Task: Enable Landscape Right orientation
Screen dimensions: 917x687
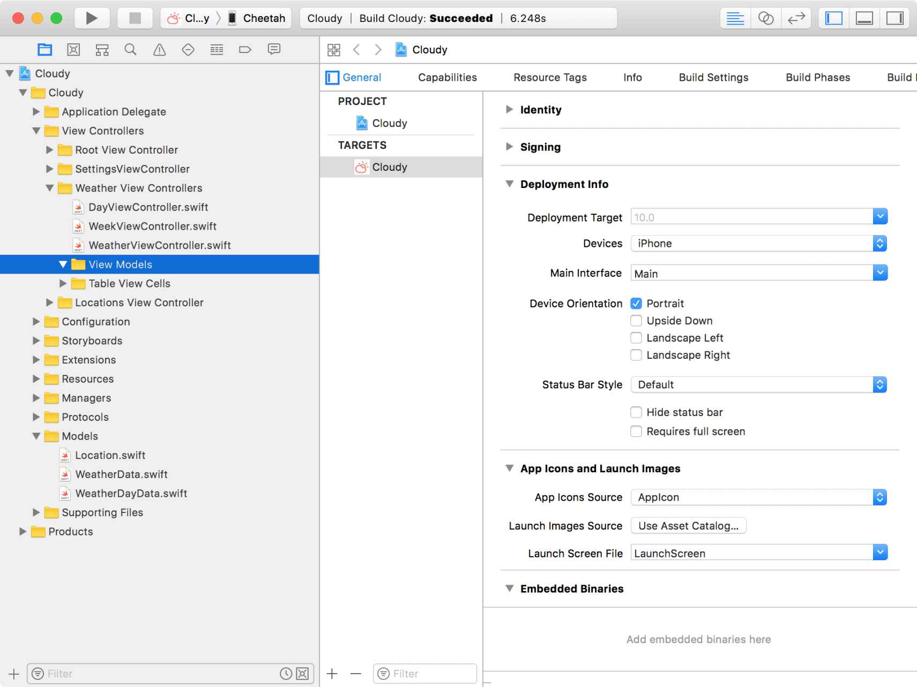Action: point(636,355)
